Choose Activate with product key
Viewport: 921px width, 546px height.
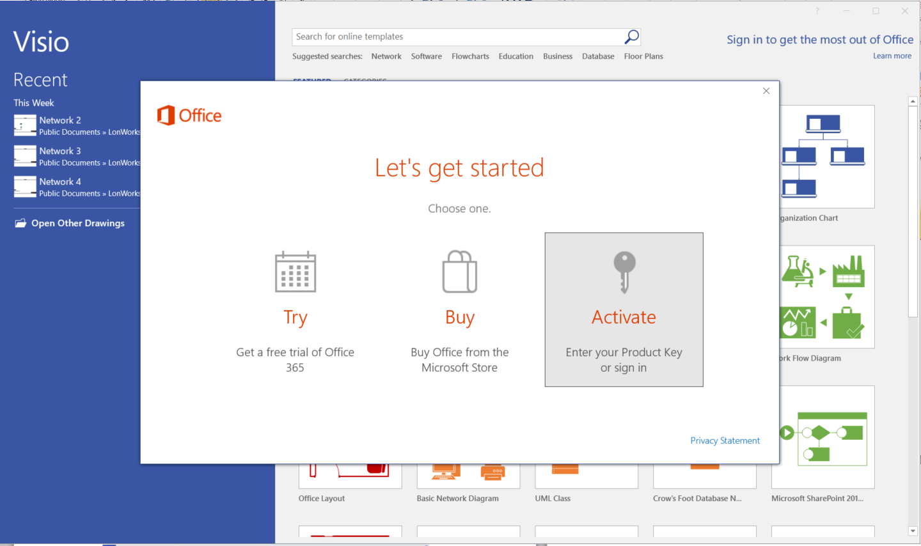(624, 309)
